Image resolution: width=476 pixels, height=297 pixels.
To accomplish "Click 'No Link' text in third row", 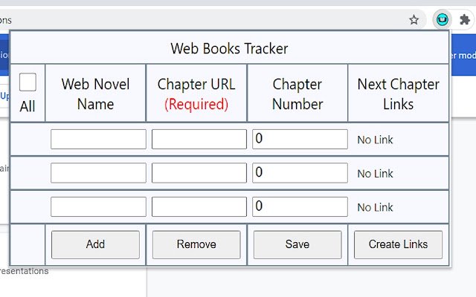I will pos(375,207).
